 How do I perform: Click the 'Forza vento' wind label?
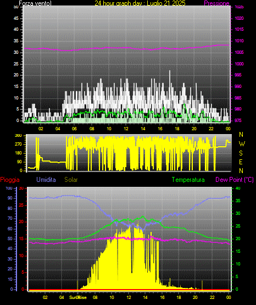[x=35, y=3]
